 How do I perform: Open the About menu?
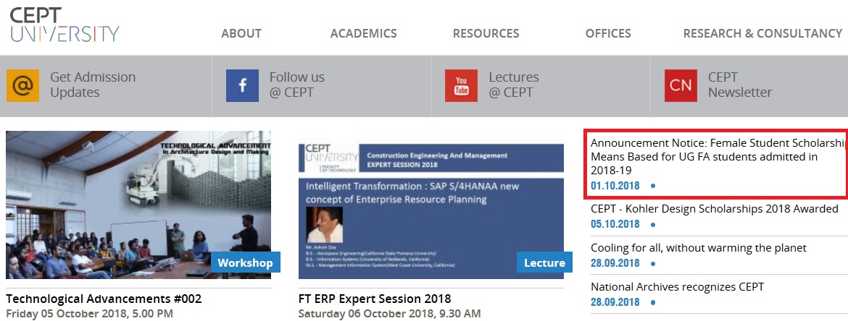point(241,33)
